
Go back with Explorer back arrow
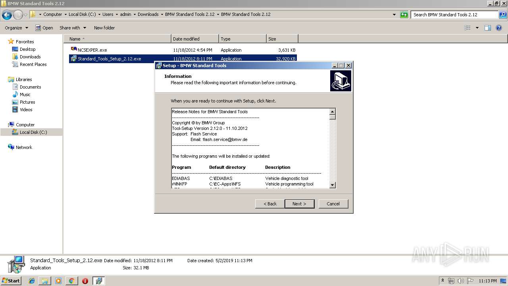click(7, 15)
